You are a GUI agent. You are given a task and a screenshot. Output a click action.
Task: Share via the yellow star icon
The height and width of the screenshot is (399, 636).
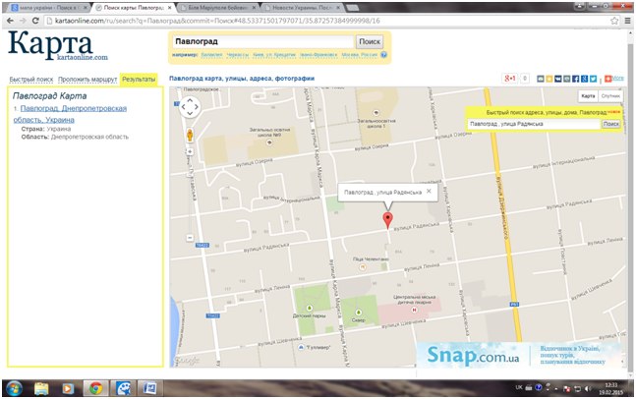549,79
